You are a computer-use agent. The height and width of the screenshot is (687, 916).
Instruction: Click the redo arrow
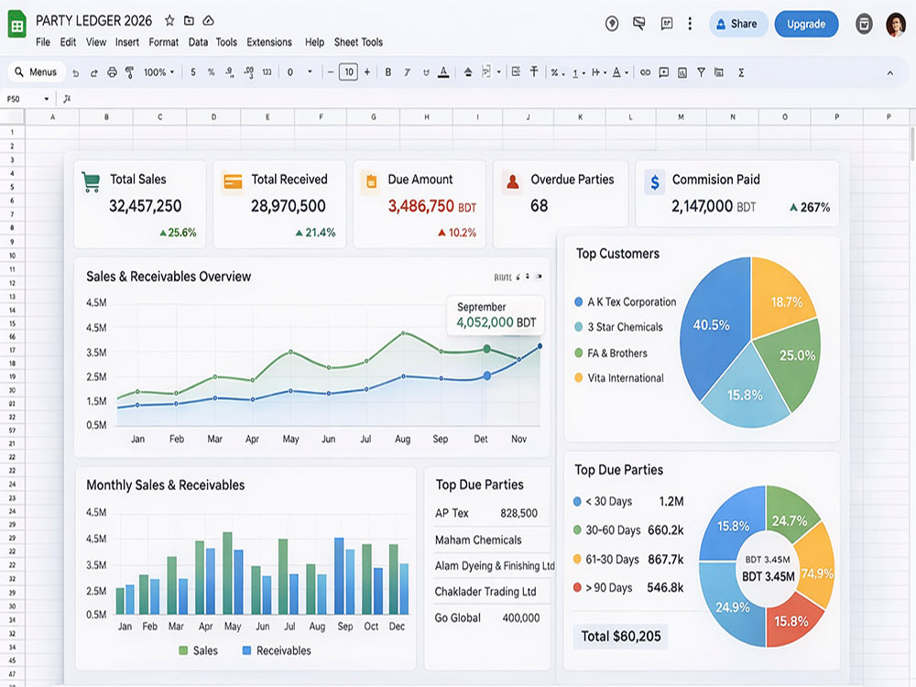tap(93, 72)
